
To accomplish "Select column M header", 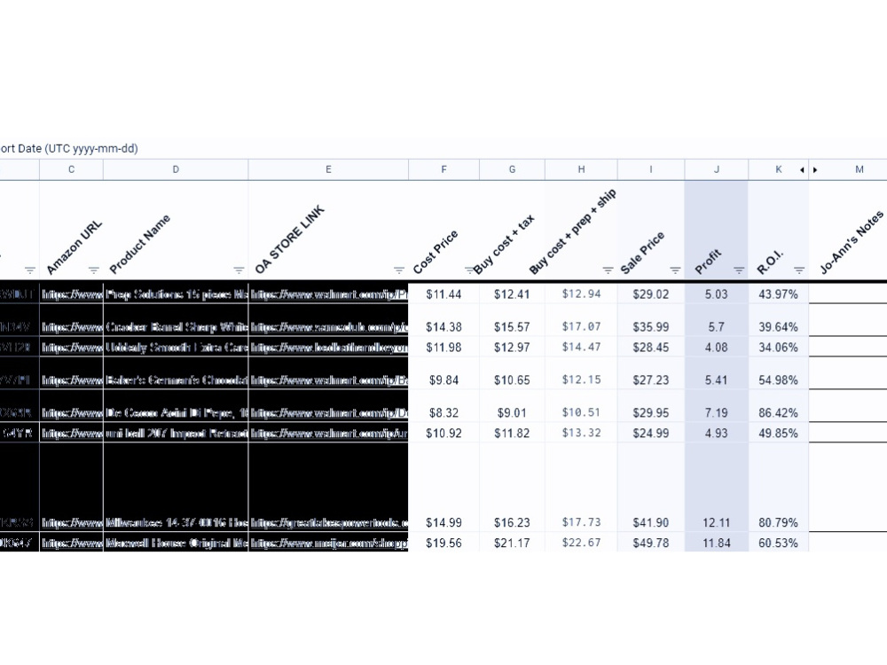I will [x=860, y=169].
